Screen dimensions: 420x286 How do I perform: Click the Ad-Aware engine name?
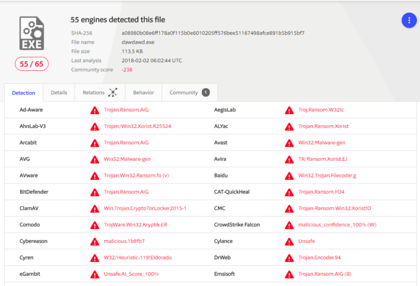pyautogui.click(x=31, y=110)
